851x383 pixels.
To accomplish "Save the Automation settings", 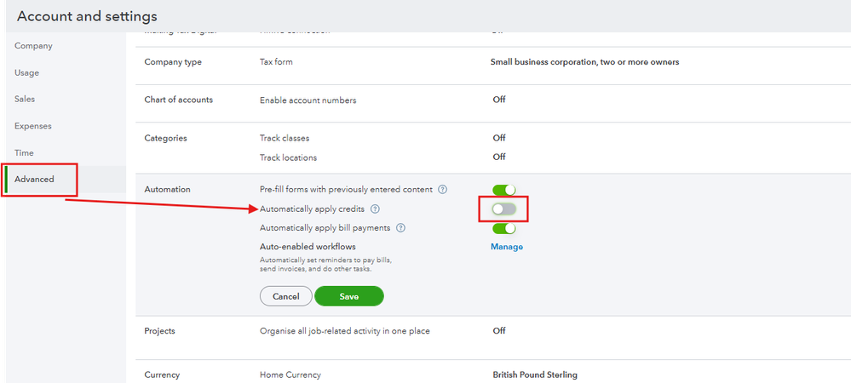I will 348,296.
